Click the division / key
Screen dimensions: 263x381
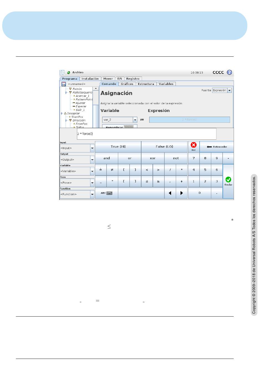pos(170,170)
